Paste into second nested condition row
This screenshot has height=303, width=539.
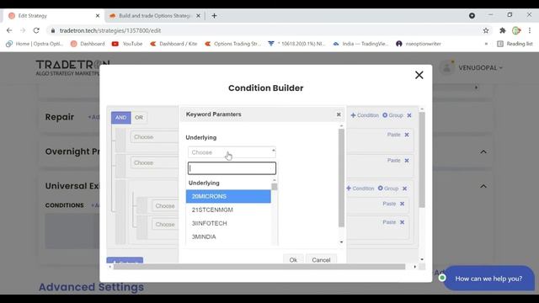click(x=389, y=222)
